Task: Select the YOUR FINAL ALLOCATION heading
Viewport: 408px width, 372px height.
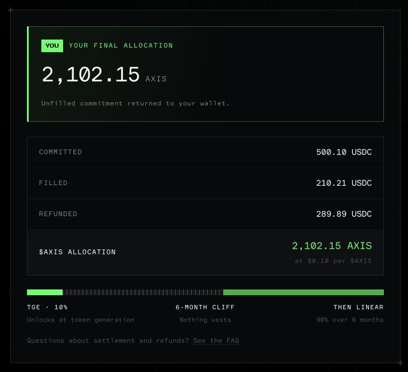Action: click(121, 46)
